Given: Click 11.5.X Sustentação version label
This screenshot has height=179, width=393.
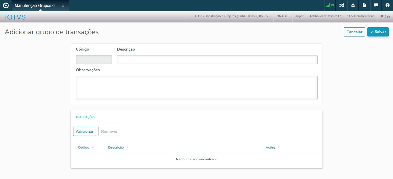Looking at the screenshot, I should coord(361,16).
